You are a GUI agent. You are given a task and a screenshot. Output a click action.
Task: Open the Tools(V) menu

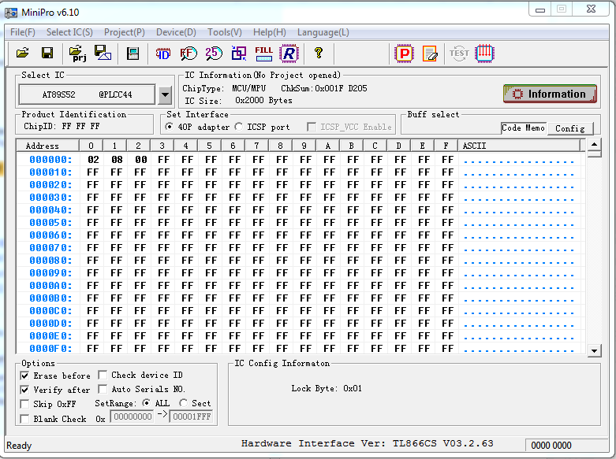pyautogui.click(x=225, y=32)
